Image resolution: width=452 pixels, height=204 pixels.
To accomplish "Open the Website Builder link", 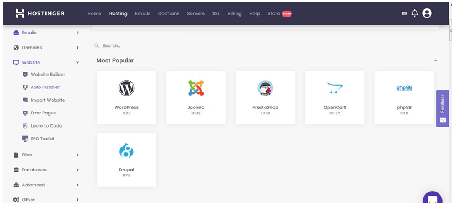I will pyautogui.click(x=48, y=75).
